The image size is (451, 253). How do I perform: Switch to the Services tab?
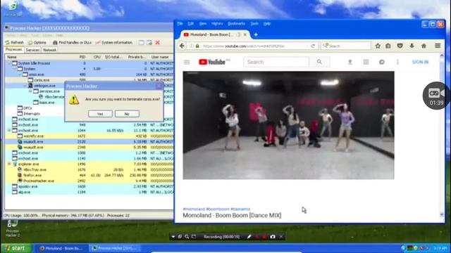[32, 50]
